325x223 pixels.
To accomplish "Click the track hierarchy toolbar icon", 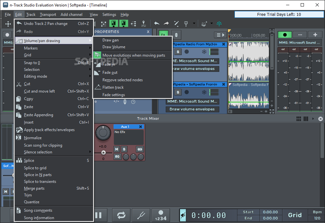I will 134,24.
